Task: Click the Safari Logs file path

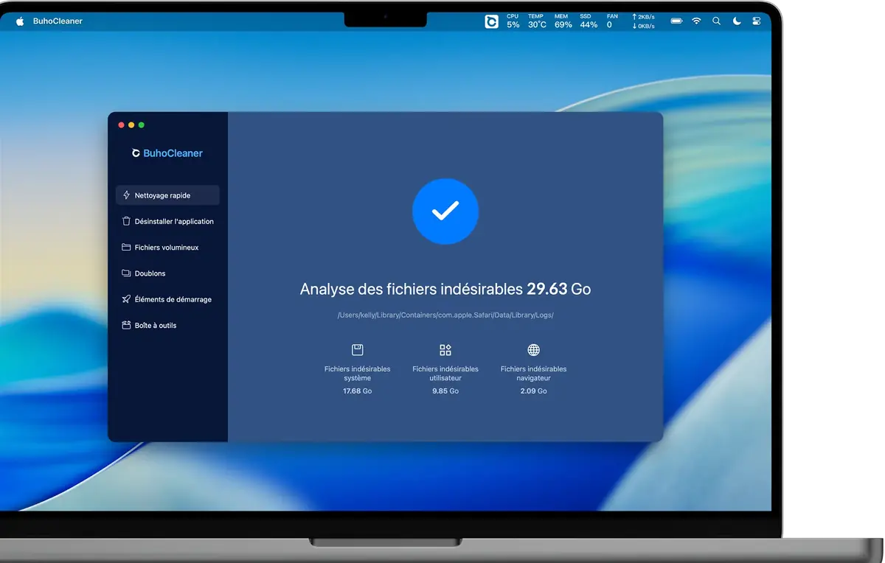Action: coord(445,315)
